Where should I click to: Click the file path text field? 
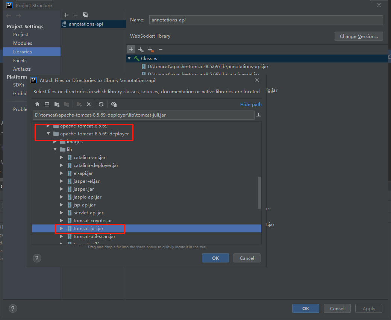pyautogui.click(x=143, y=115)
